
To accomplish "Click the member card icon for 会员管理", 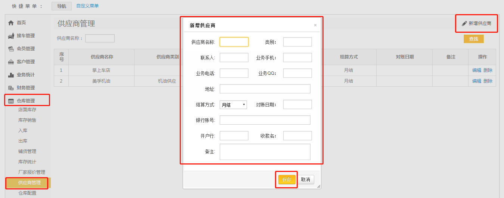I will click(x=11, y=49).
